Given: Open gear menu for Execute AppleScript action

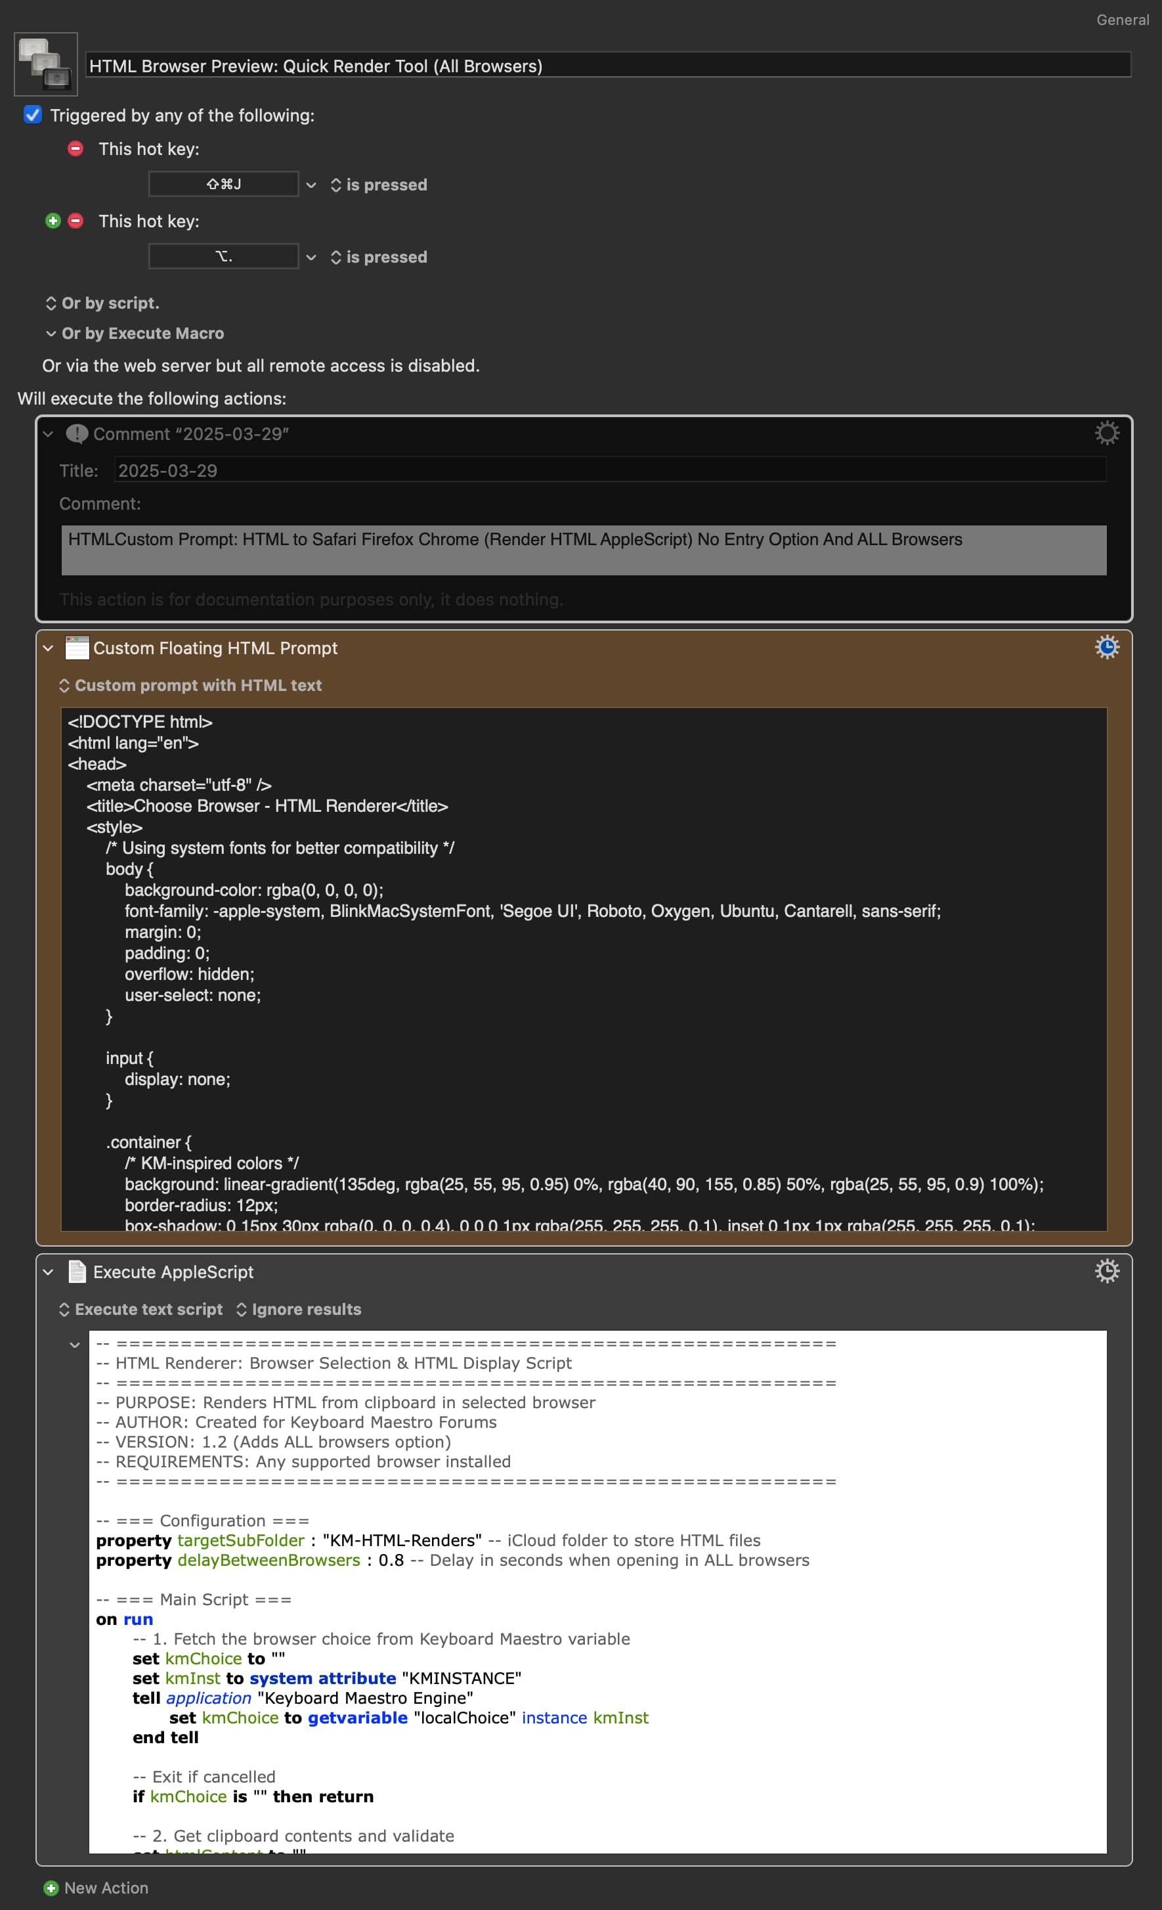Looking at the screenshot, I should coord(1107,1272).
